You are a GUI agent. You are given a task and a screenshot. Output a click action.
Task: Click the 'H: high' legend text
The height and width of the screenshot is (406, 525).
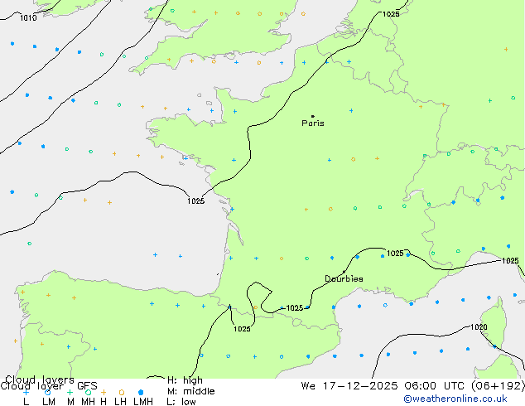185,380
